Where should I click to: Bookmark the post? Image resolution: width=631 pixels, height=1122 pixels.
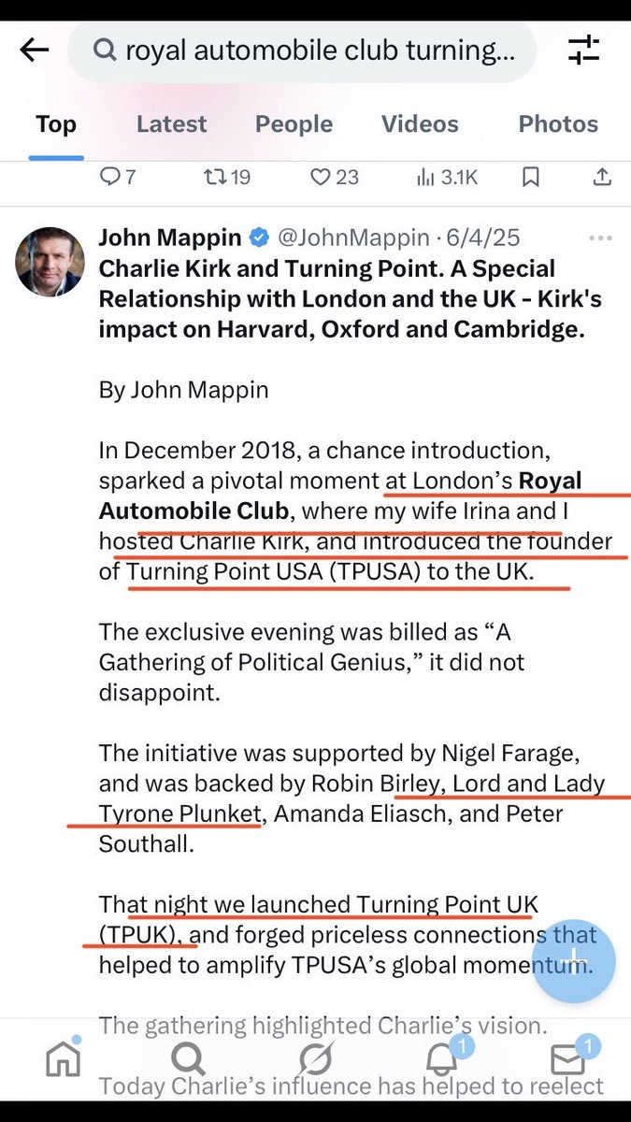point(531,177)
